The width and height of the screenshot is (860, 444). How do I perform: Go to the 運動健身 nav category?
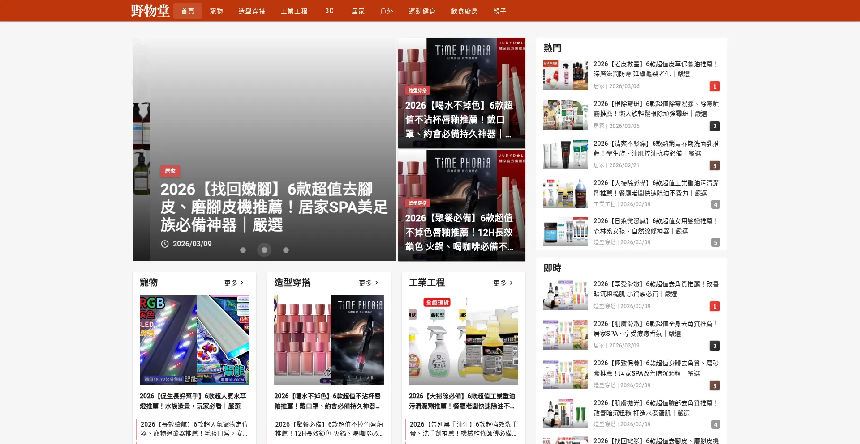point(422,11)
